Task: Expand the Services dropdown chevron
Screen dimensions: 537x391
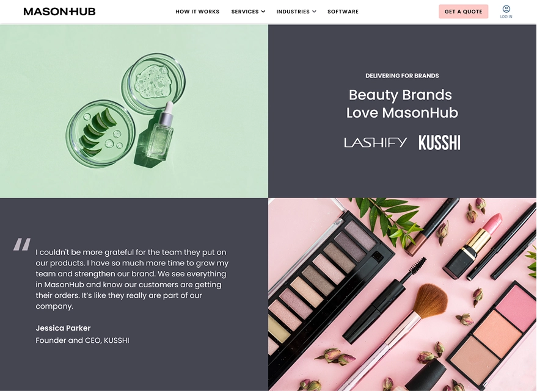Action: point(263,12)
